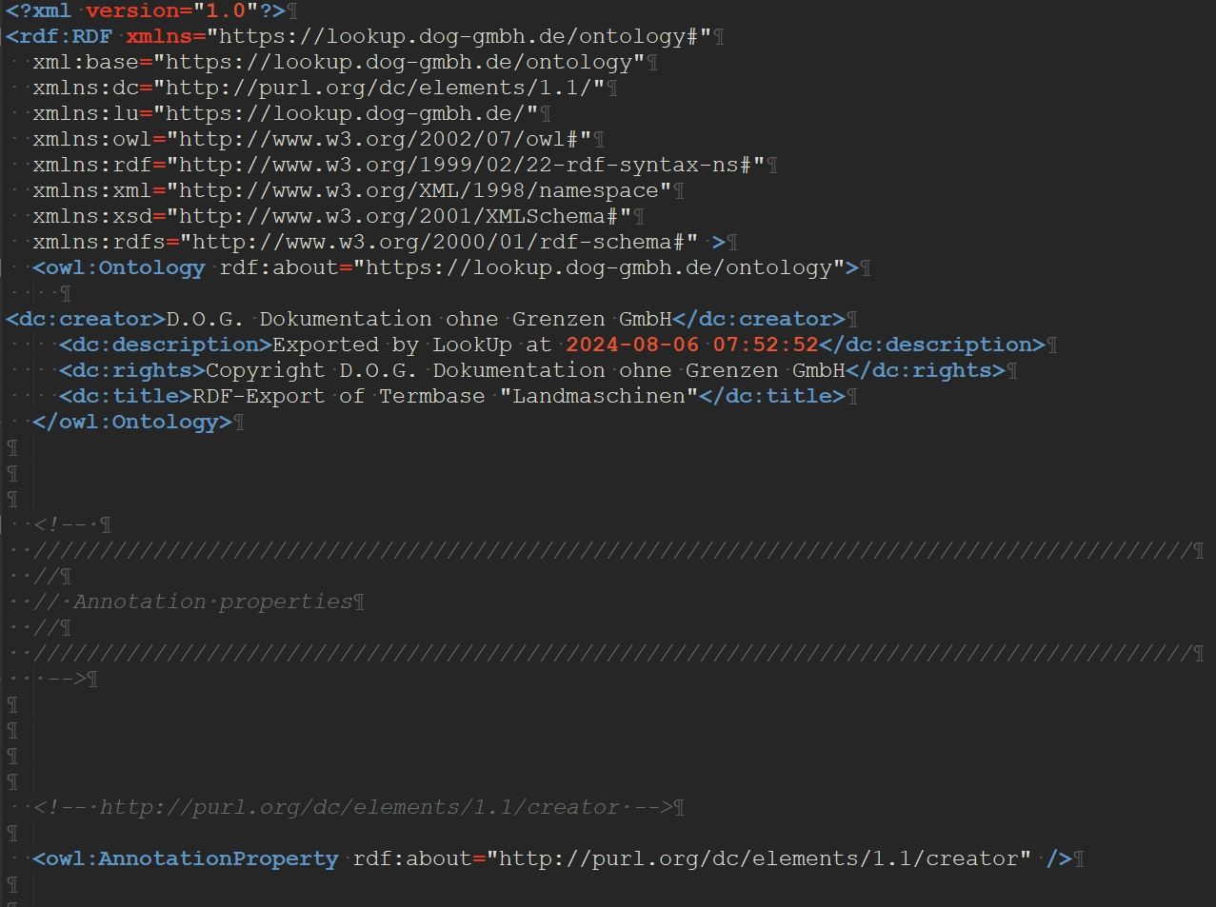Click the "Annotation properties" comment text

[x=213, y=602]
